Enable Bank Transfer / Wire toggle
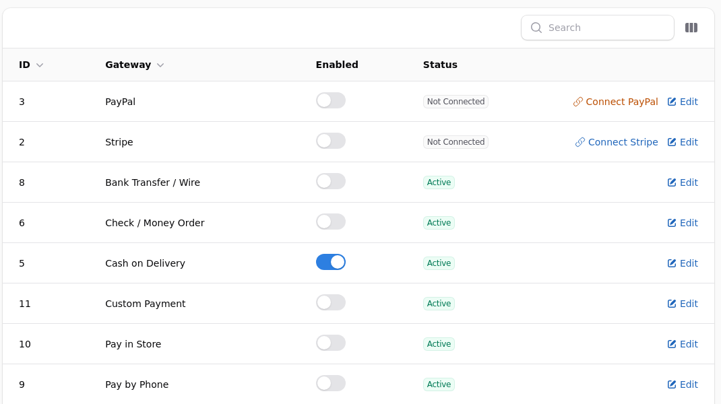 pos(331,182)
